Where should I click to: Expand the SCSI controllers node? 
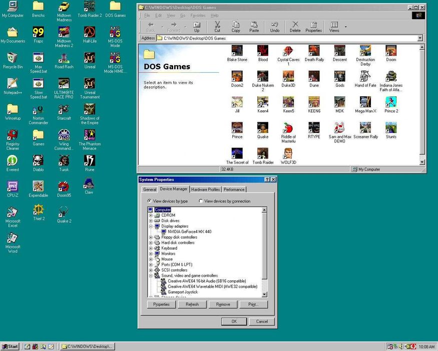click(x=151, y=270)
